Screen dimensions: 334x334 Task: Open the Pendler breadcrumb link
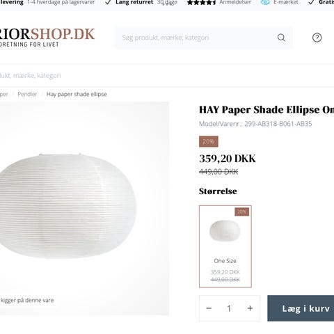click(27, 94)
